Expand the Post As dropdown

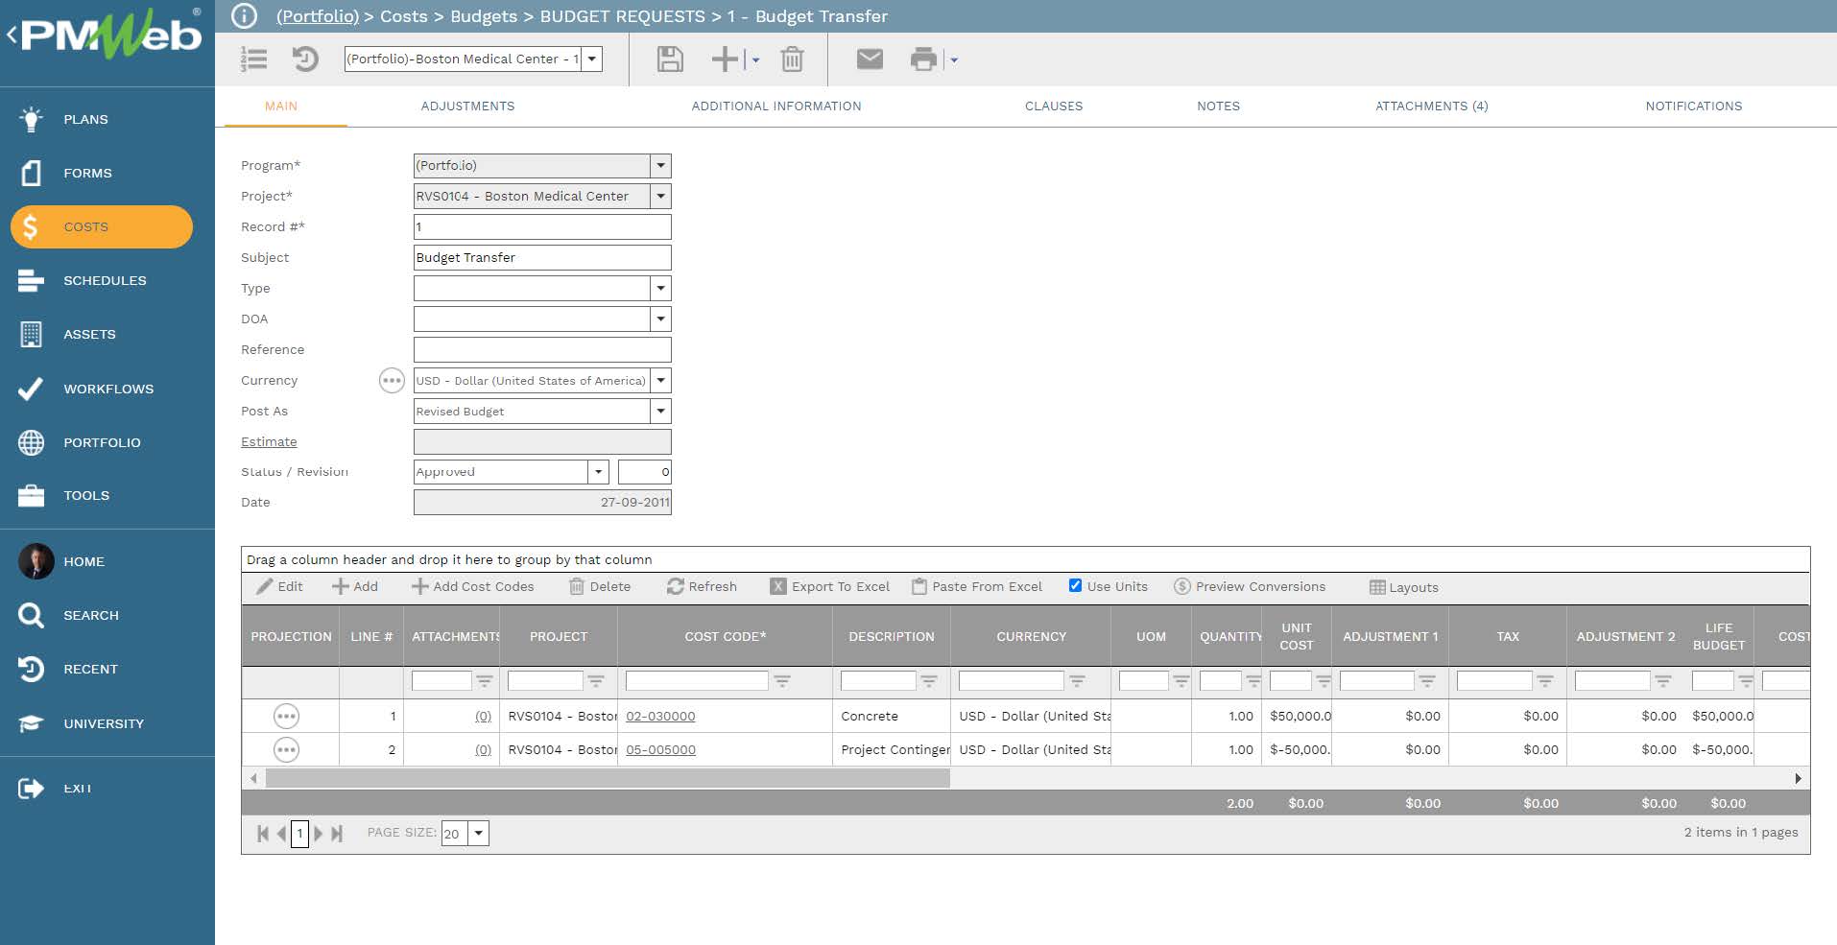pyautogui.click(x=660, y=412)
